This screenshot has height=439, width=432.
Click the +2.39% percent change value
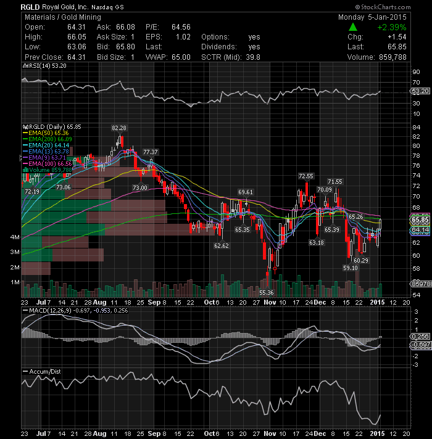tap(392, 27)
